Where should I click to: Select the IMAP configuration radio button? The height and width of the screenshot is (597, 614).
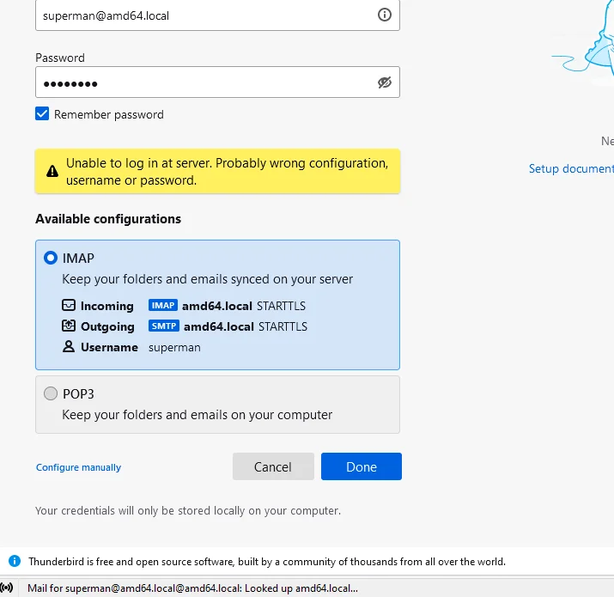coord(51,258)
